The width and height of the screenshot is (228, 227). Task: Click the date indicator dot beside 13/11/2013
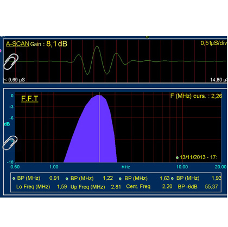177,157
